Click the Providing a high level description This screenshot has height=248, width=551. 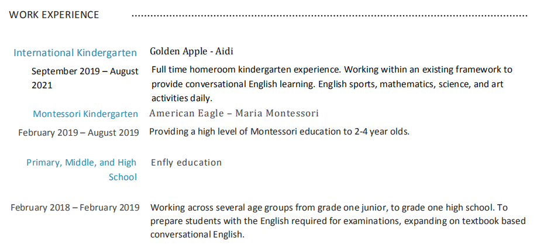point(280,132)
